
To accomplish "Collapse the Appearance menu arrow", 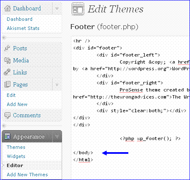I will [x=57, y=136].
